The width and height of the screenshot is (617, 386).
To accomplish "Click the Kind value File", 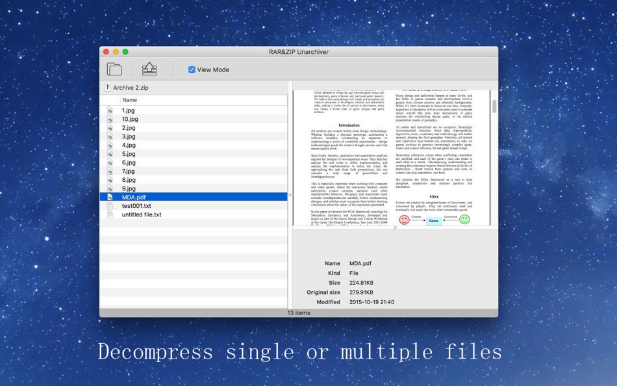I will click(x=354, y=273).
